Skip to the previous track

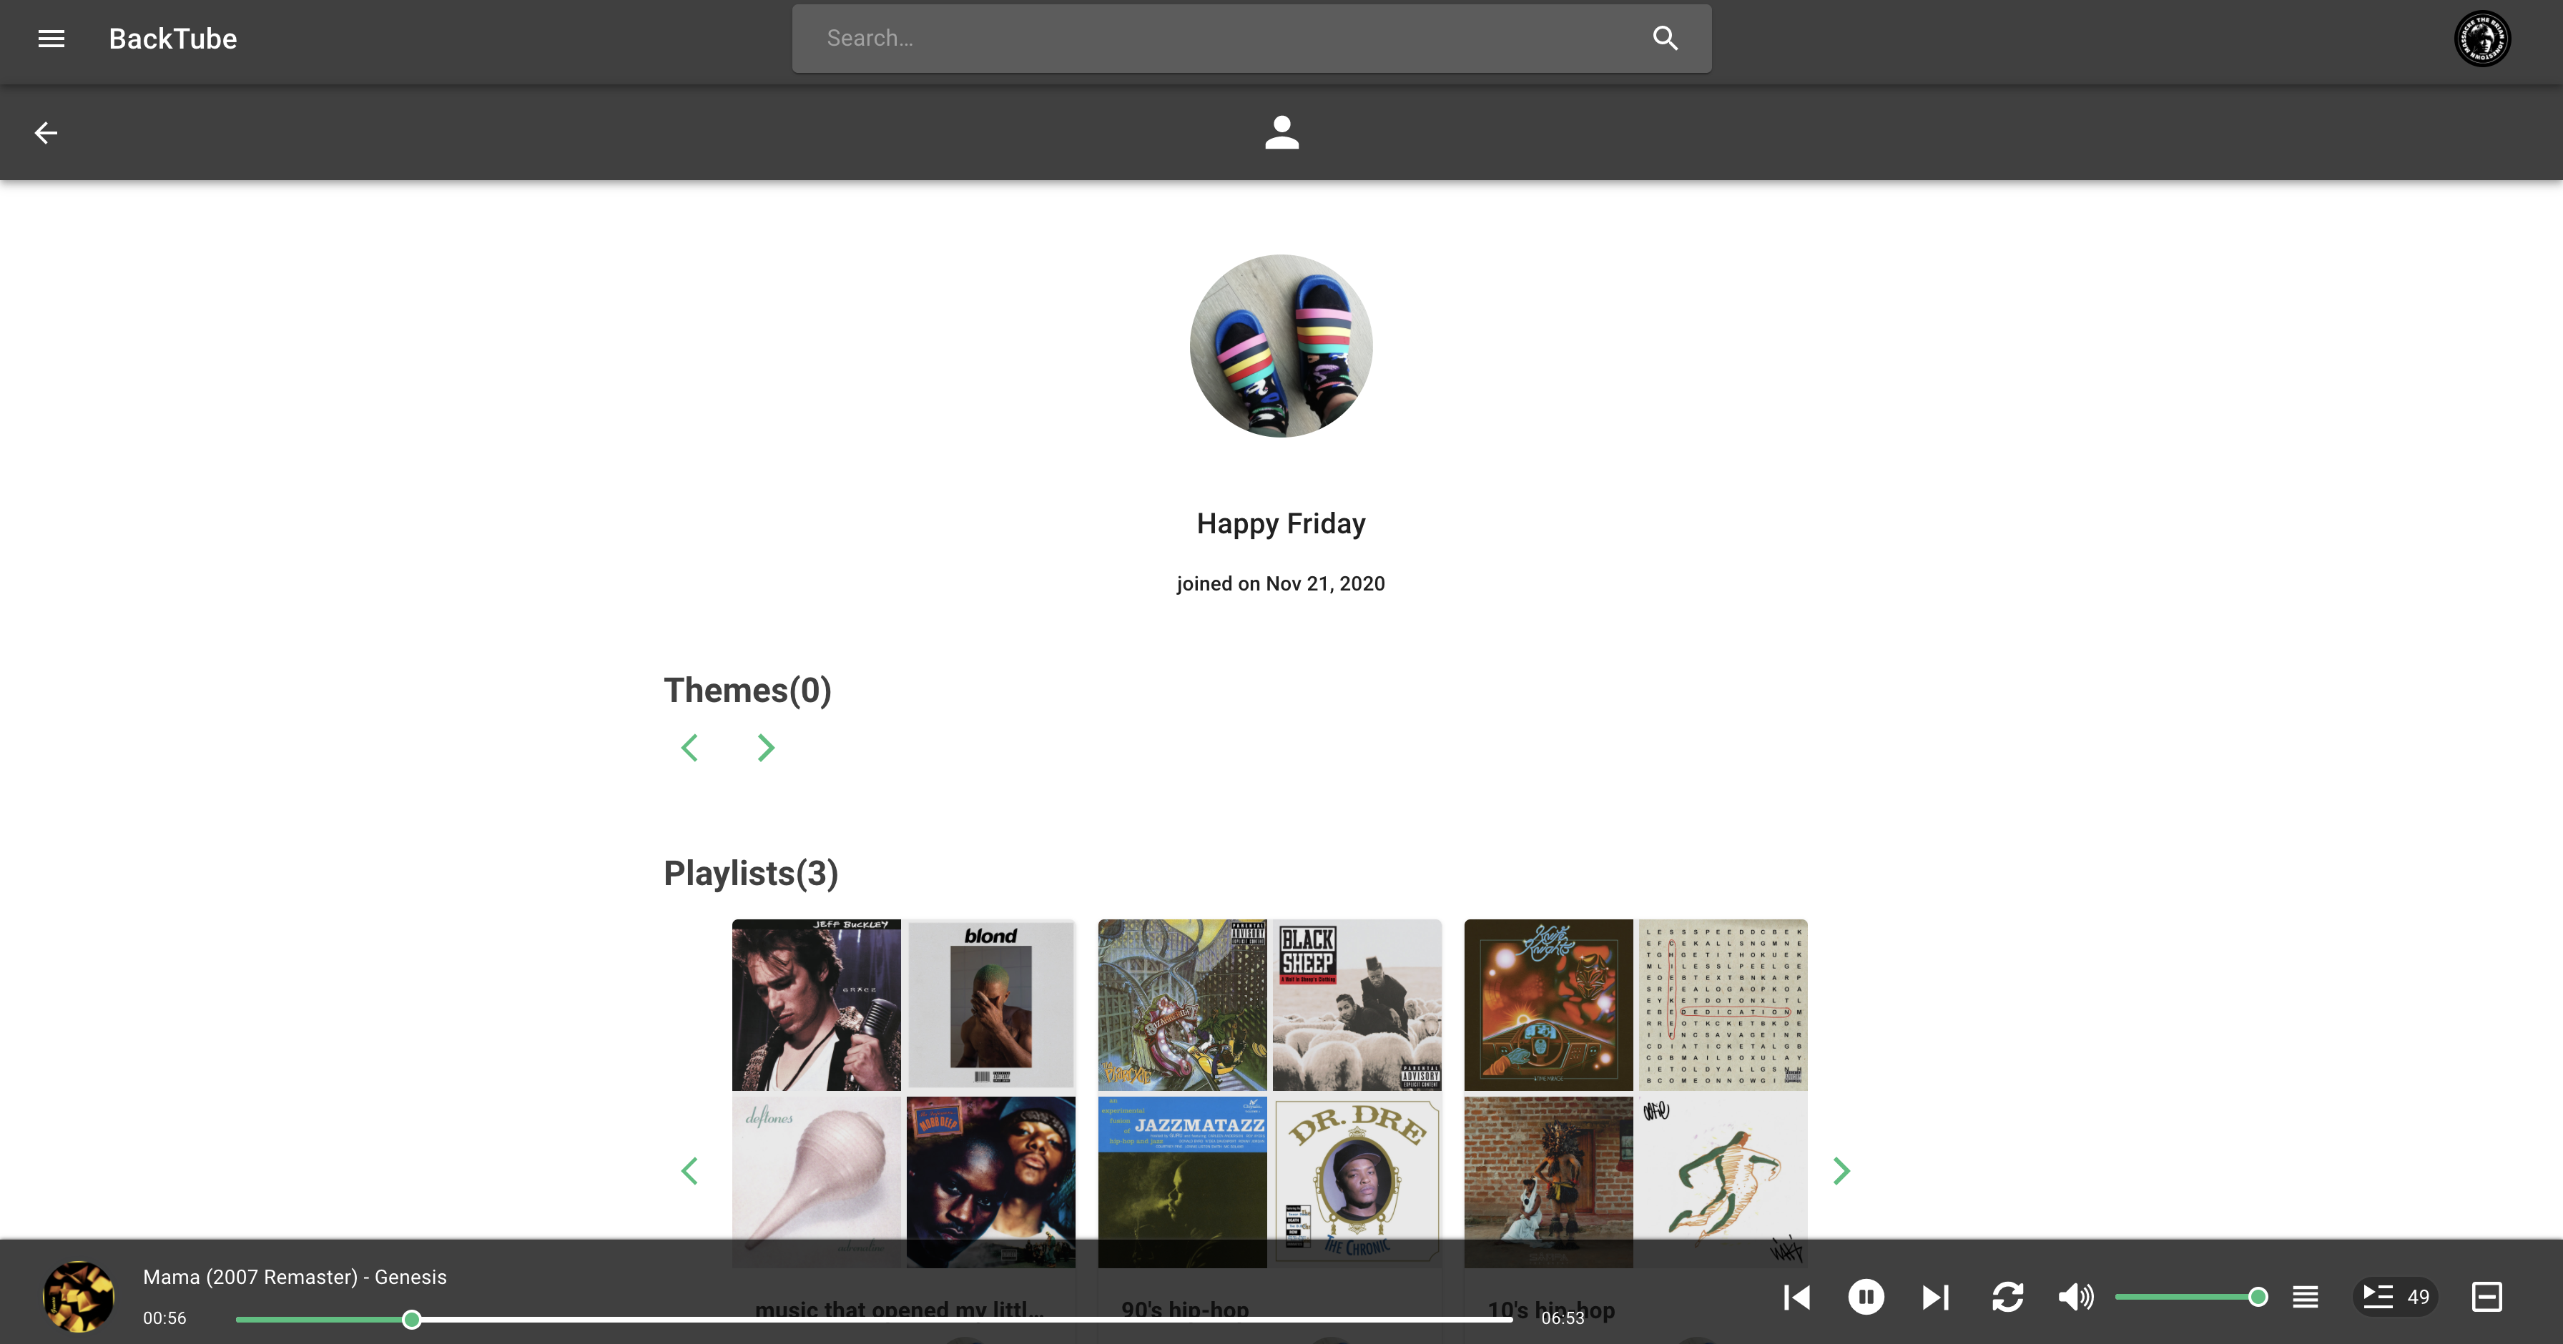1797,1296
